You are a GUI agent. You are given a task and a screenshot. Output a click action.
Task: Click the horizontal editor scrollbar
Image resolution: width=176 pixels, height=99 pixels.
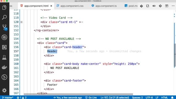point(78,94)
